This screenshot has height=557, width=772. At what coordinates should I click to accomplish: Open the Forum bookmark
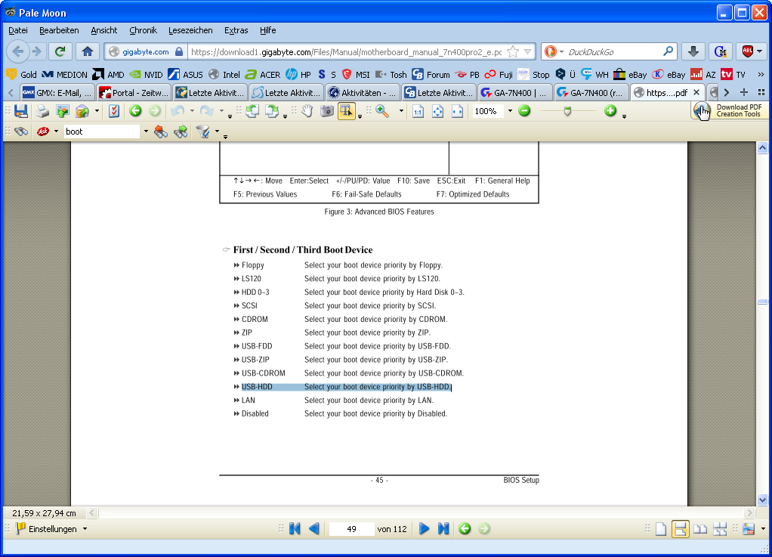[x=431, y=74]
